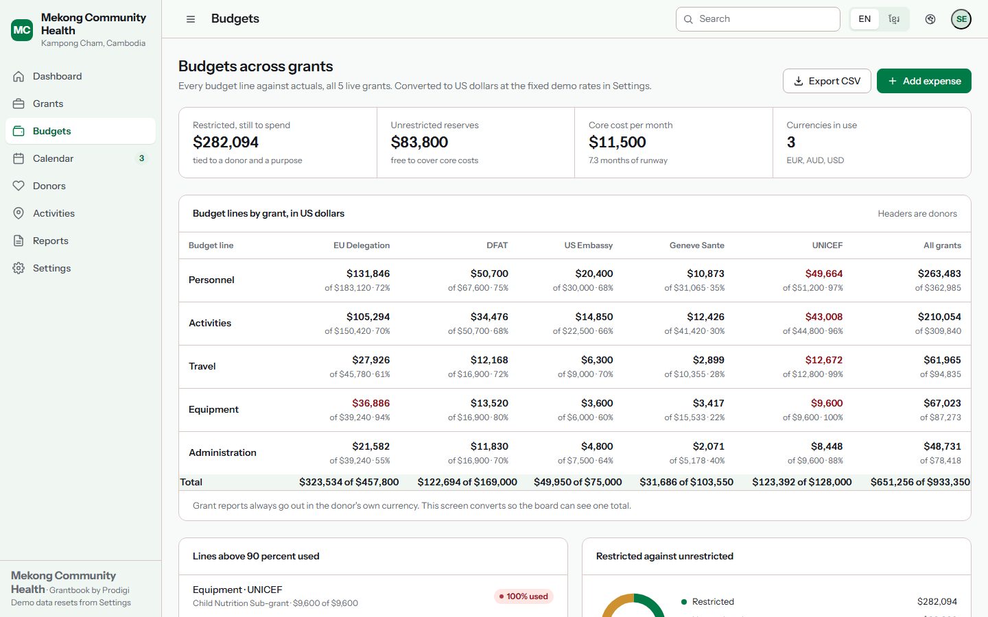Open the Dashboard page
This screenshot has height=617, width=988.
80,76
